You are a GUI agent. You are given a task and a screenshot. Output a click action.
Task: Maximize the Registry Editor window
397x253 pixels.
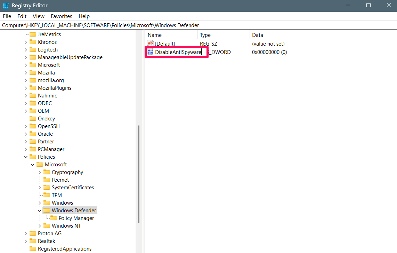368,5
